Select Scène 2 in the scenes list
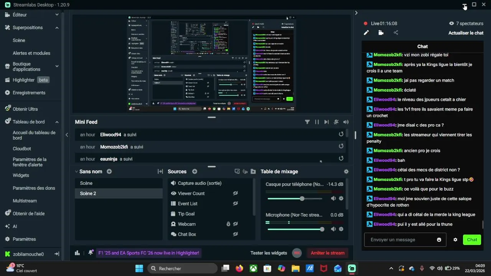This screenshot has height=276, width=491. (119, 193)
